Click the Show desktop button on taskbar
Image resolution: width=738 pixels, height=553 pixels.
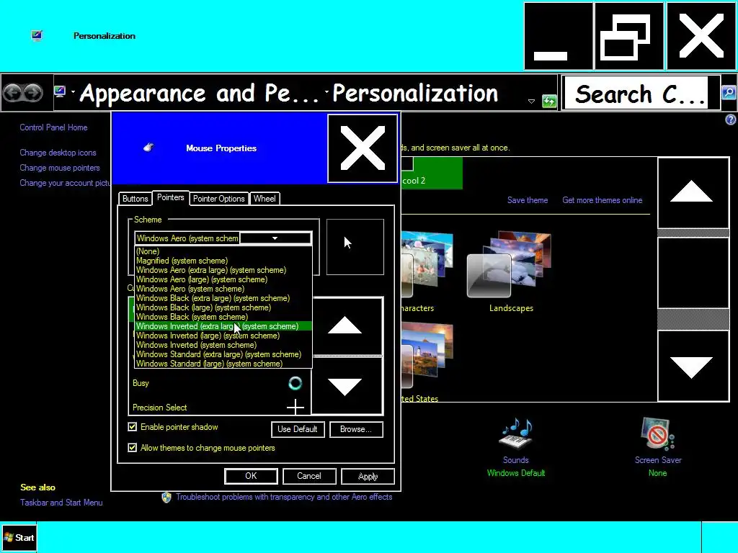point(720,537)
